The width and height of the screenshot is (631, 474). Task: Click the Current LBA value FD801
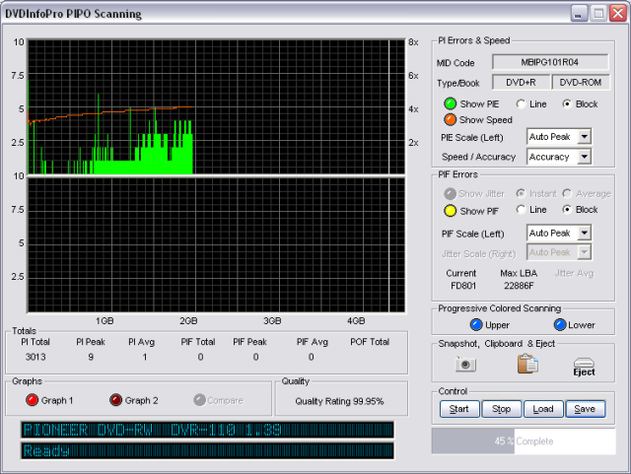click(463, 286)
